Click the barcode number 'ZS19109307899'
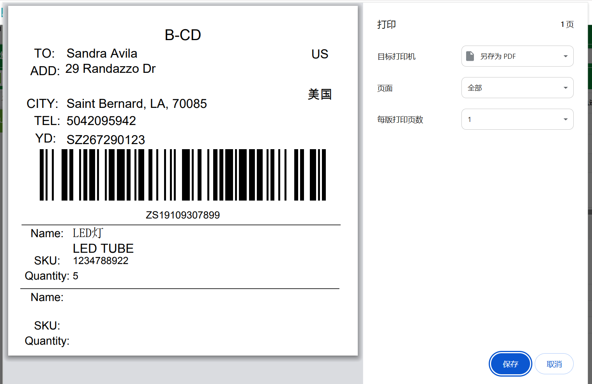Viewport: 592px width, 384px height. 183,215
